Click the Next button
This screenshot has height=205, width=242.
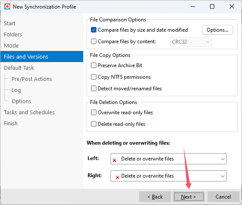click(189, 196)
